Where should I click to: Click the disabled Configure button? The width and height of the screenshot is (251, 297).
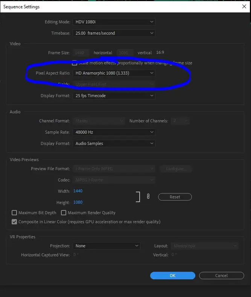(176, 169)
